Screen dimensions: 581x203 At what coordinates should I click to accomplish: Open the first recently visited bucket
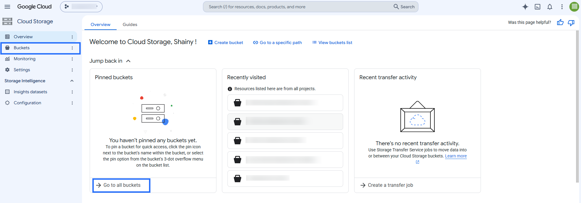pyautogui.click(x=285, y=103)
